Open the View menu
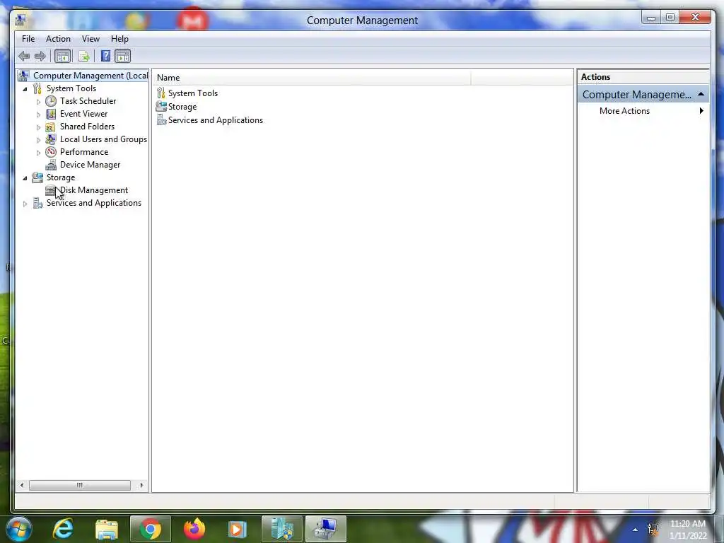This screenshot has width=724, height=543. (x=90, y=39)
